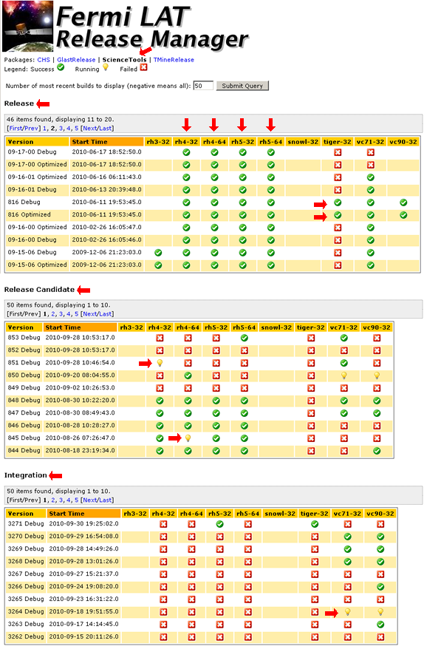Screen dimensions: 424x646
Task: Open the CHS package link
Action: [44, 60]
